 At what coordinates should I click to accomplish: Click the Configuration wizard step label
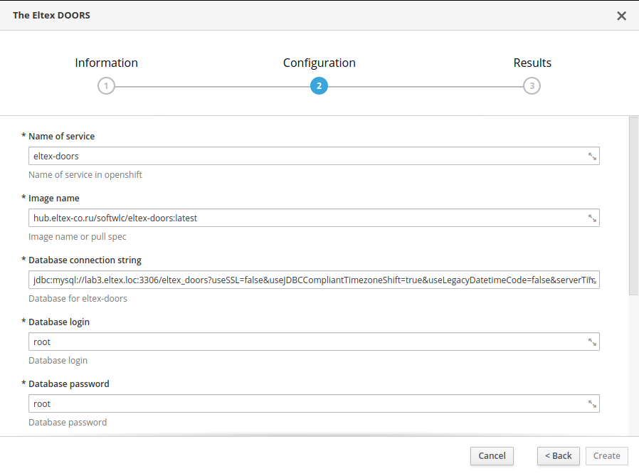coord(319,63)
